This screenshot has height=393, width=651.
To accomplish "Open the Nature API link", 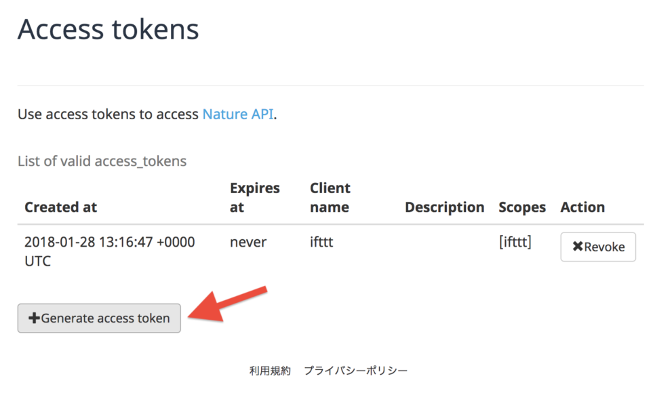I will coord(238,114).
